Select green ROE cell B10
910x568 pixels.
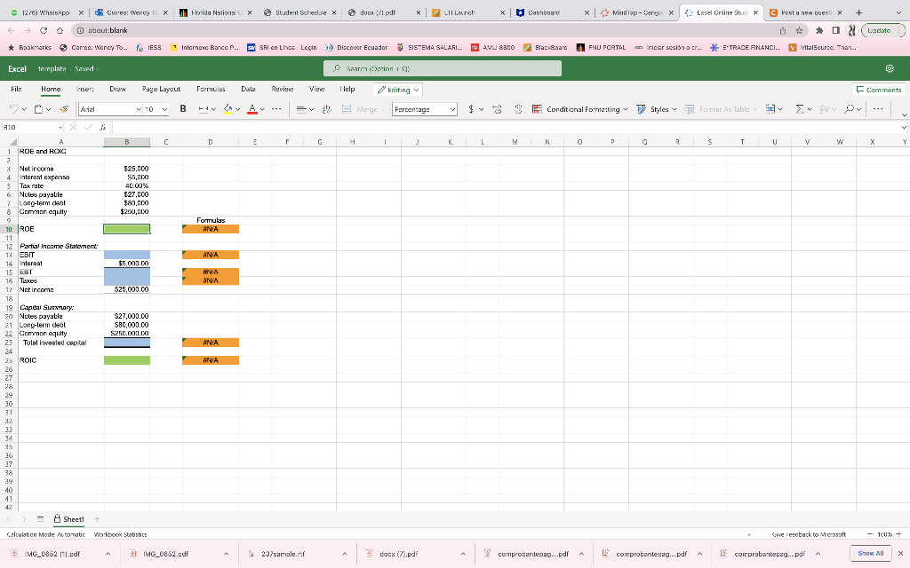[x=126, y=229]
